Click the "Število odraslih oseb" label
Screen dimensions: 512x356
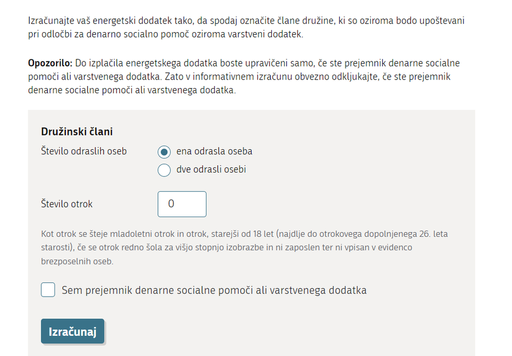pyautogui.click(x=84, y=151)
